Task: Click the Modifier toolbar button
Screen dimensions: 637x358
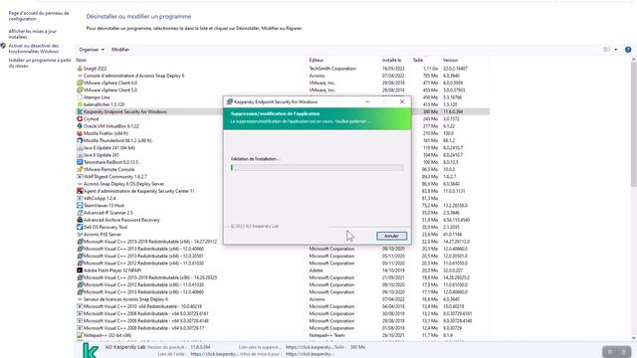Action: tap(120, 50)
